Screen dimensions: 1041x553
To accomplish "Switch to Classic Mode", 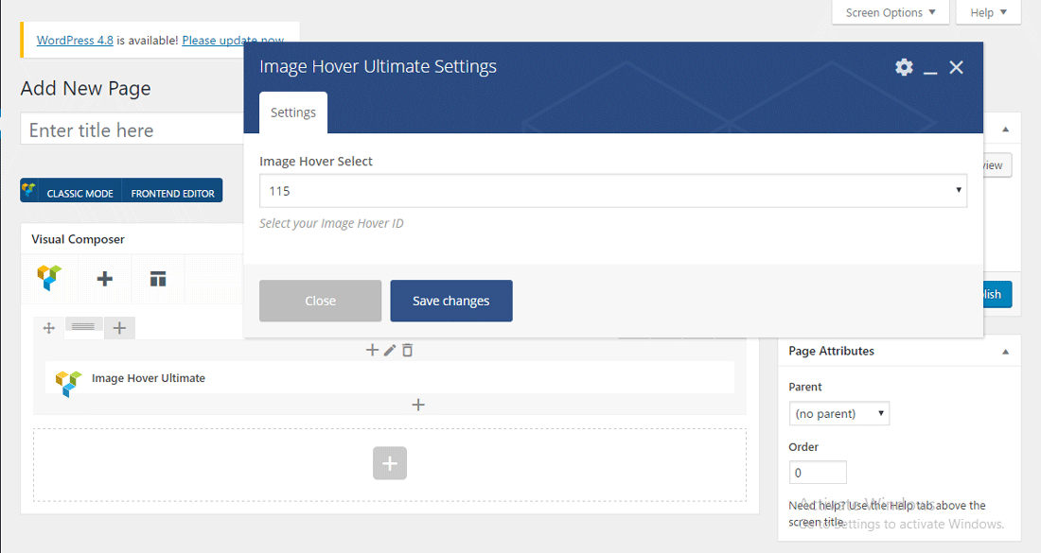I will 71,193.
